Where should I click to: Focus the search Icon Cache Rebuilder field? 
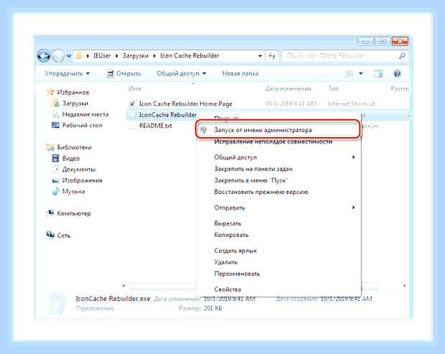pos(340,55)
